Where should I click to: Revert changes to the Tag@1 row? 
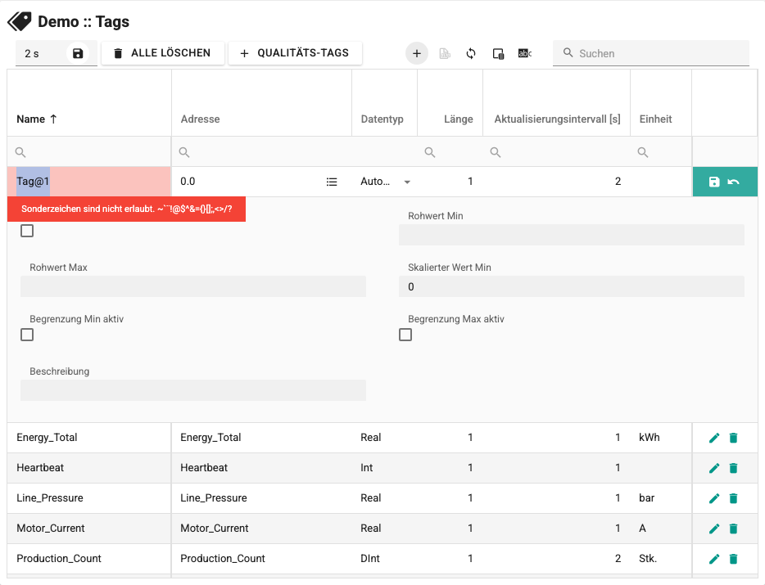[x=733, y=182]
